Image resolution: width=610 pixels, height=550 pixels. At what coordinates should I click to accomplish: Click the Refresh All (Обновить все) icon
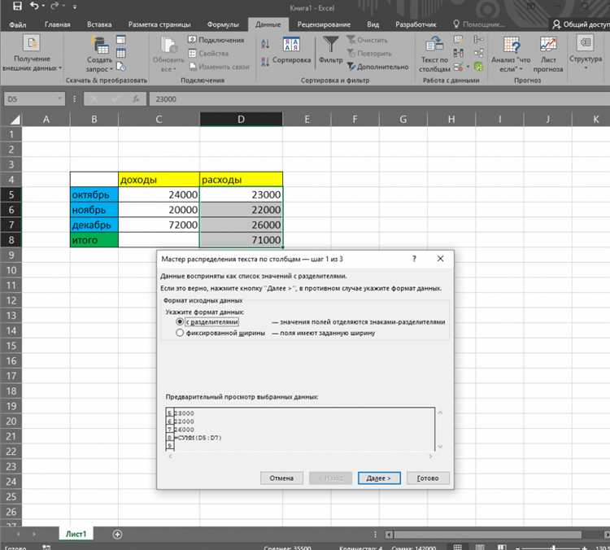pos(168,46)
